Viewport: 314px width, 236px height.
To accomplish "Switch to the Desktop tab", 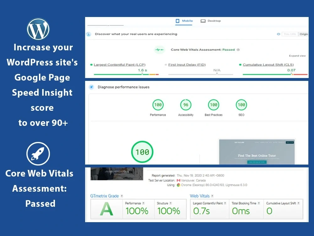I will 211,21.
